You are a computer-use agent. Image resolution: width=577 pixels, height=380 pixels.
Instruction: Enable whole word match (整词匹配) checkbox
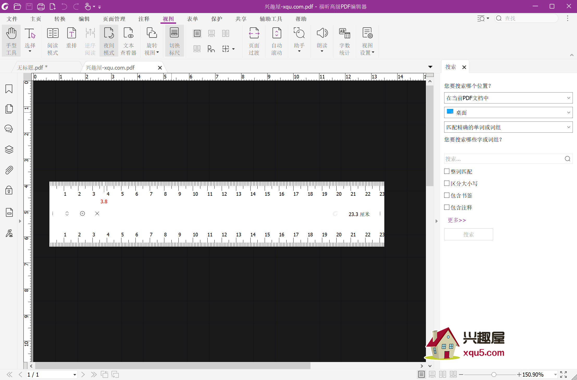coord(447,171)
